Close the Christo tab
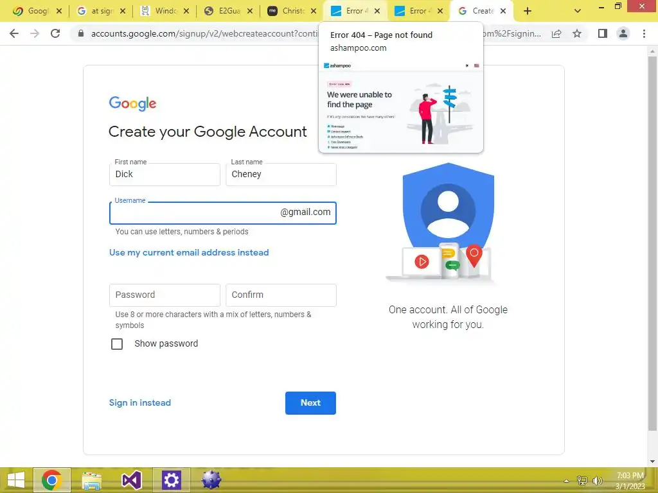 click(314, 11)
